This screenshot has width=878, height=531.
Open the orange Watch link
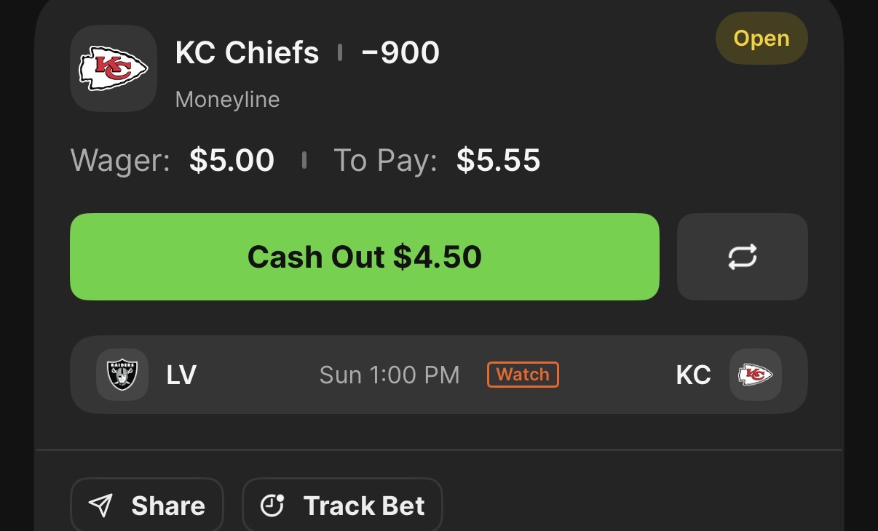pos(523,375)
